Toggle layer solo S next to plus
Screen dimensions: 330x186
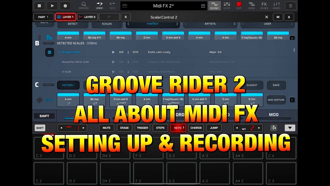click(126, 17)
